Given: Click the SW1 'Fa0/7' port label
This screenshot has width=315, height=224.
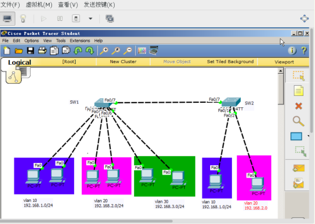Looking at the screenshot, I should coord(110,100).
